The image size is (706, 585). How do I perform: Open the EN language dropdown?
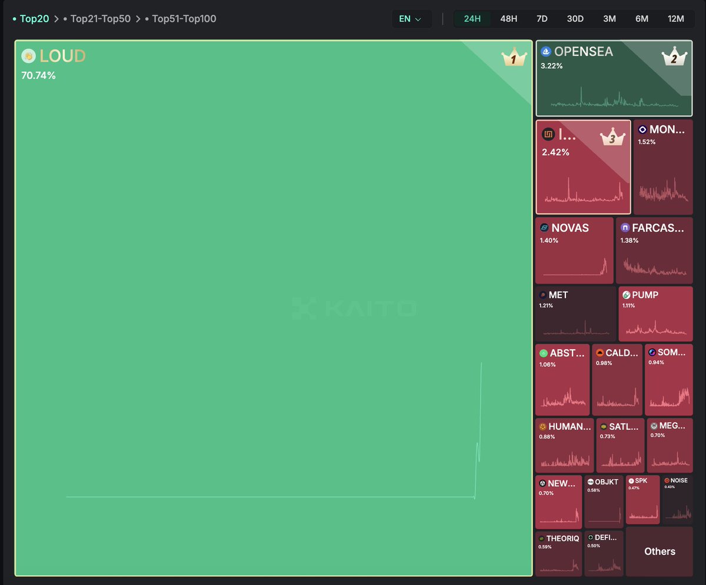411,19
